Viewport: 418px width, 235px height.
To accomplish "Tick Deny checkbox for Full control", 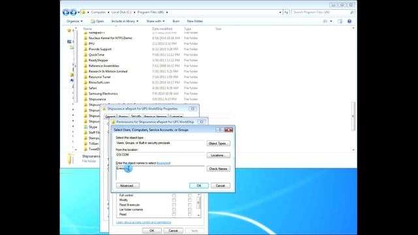I will [x=190, y=196].
